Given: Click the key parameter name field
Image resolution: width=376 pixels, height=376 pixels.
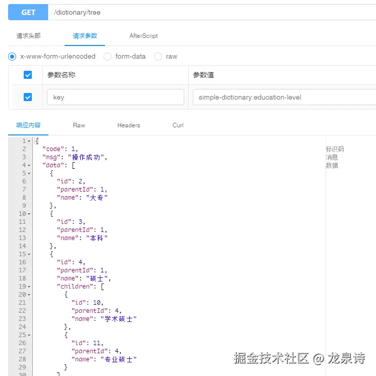Looking at the screenshot, I should pos(116,97).
